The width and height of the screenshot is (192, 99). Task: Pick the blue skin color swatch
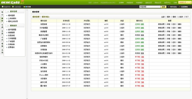point(26,7)
